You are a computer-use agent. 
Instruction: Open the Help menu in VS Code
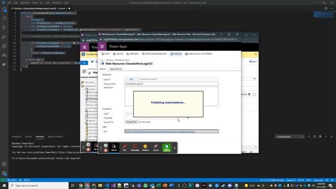[x=66, y=3]
